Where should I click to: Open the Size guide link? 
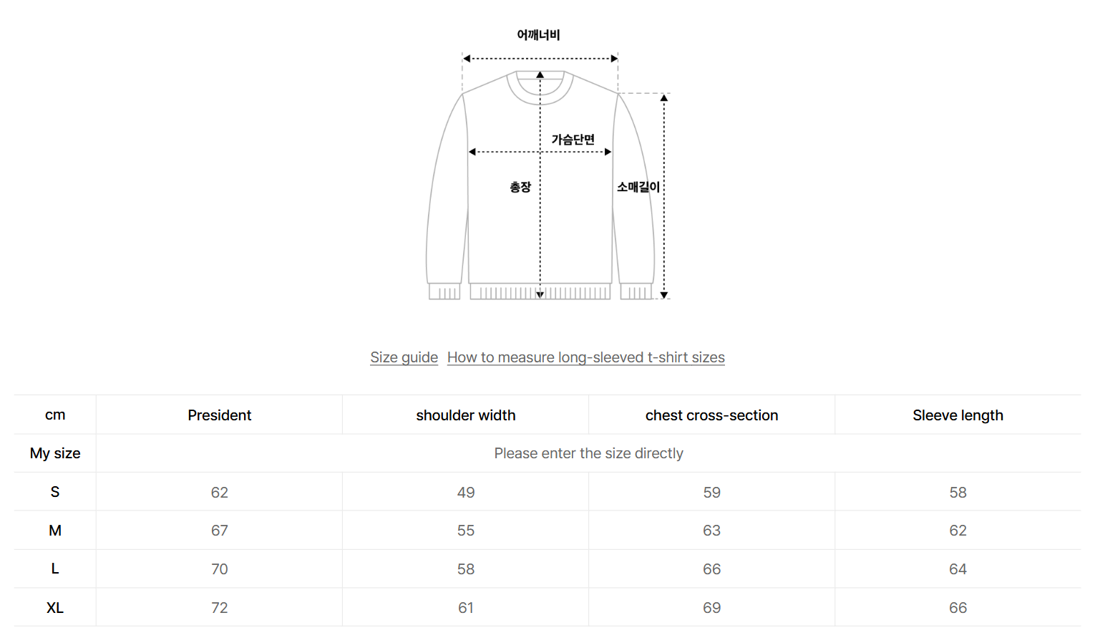(404, 357)
